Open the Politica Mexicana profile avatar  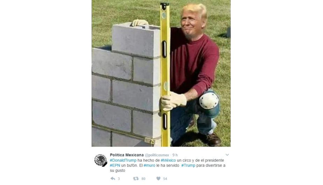[101, 160]
